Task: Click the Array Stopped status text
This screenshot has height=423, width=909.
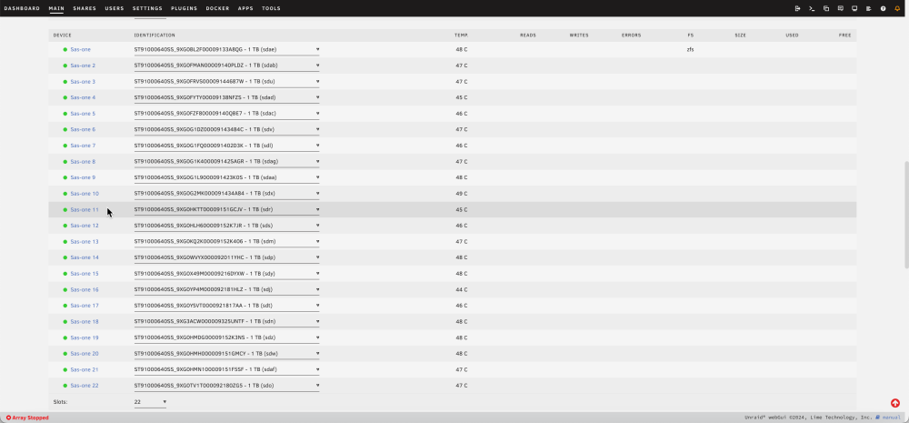Action: pos(31,418)
